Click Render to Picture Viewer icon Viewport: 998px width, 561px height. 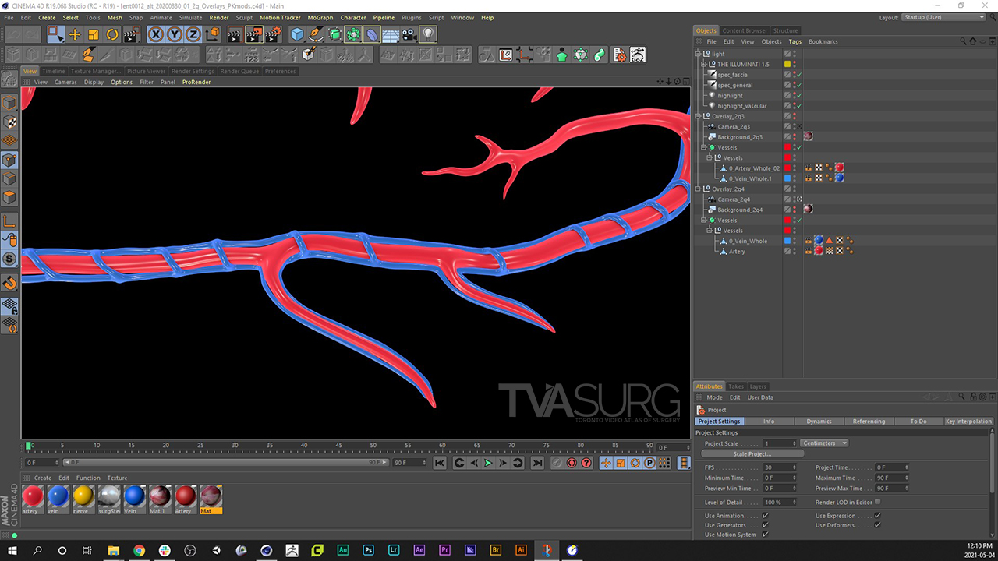coord(253,34)
